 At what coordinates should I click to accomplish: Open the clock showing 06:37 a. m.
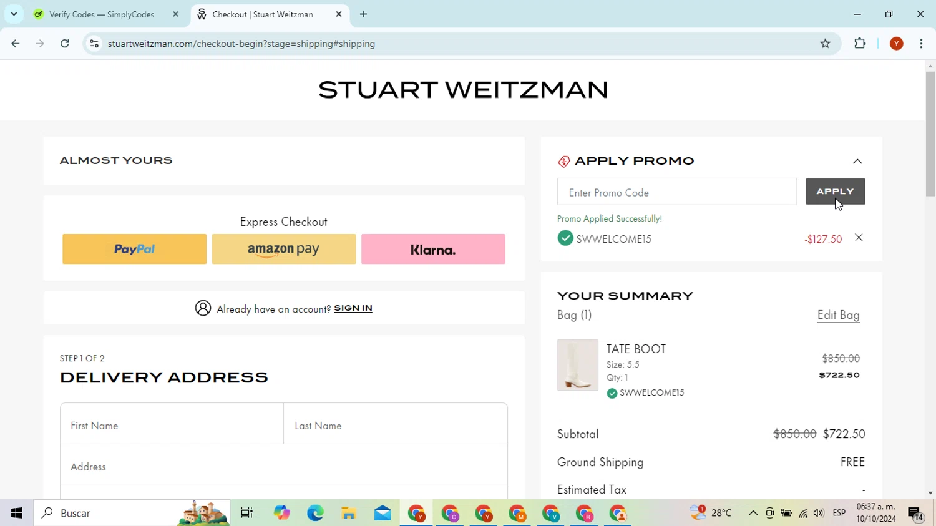[876, 513]
